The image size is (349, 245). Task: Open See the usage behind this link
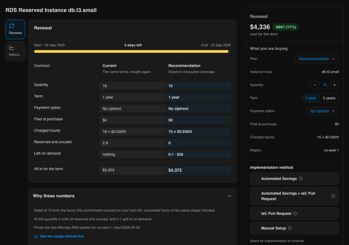(x=62, y=236)
